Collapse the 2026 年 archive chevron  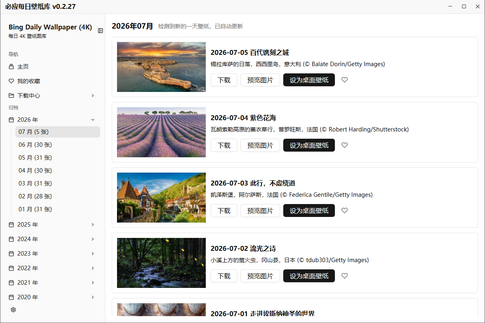tap(93, 120)
